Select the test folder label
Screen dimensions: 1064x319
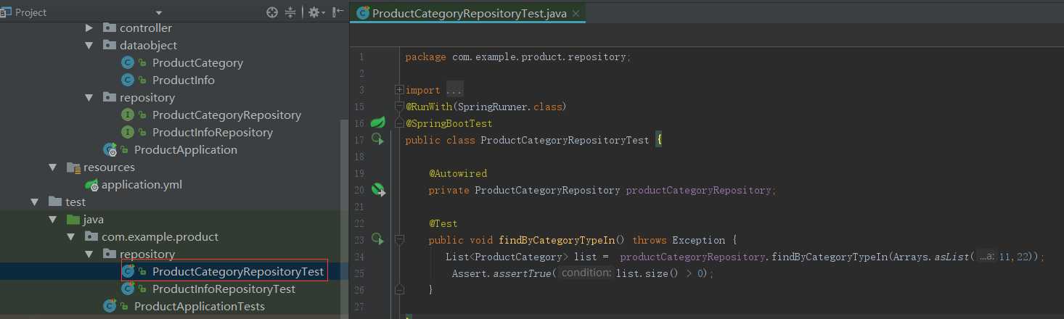pos(75,202)
